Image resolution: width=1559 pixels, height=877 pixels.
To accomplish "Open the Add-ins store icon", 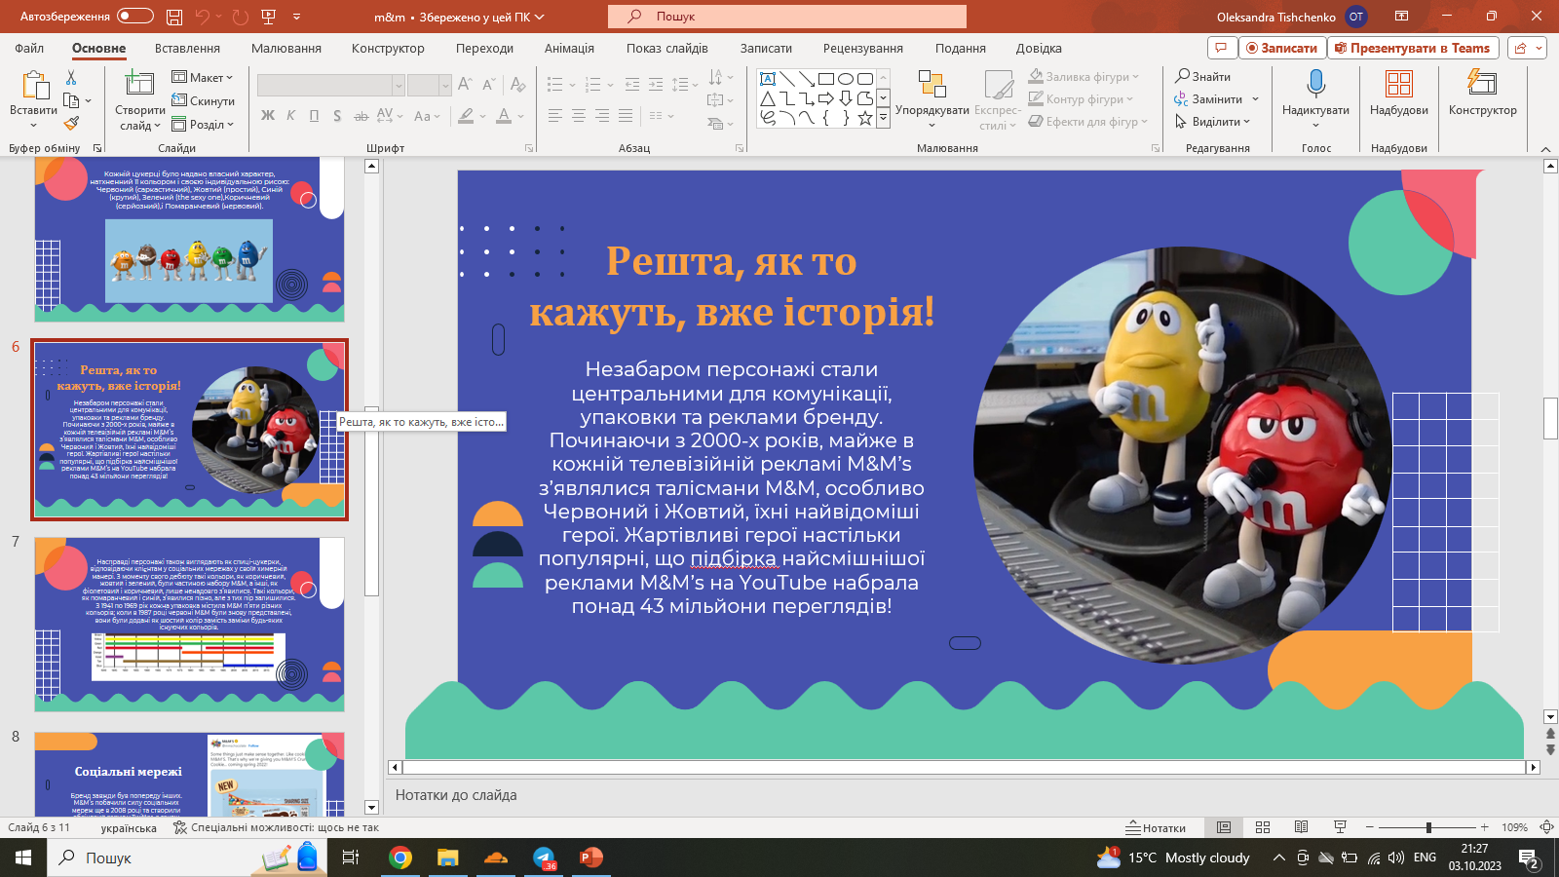I will pos(1399,84).
